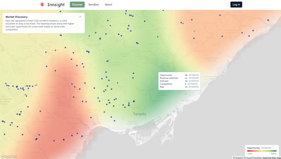
Task: Click the Mapbox logo in corner
Action: 9,157
